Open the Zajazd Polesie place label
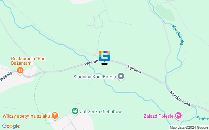The width and height of the screenshot is (209, 130). pyautogui.click(x=158, y=116)
